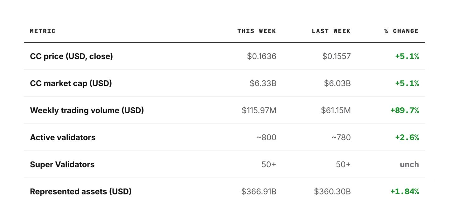Click the CC market cap (USD) label
Screen dimensions: 449x219
(71, 83)
